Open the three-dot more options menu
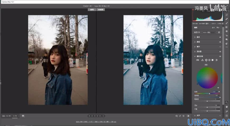 click(x=227, y=47)
